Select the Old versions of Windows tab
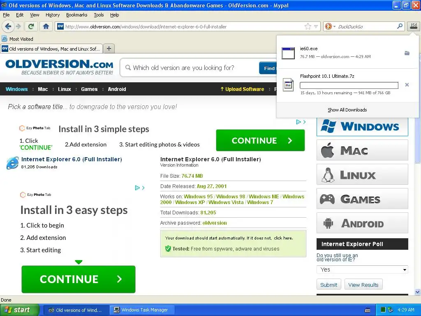 click(x=51, y=49)
